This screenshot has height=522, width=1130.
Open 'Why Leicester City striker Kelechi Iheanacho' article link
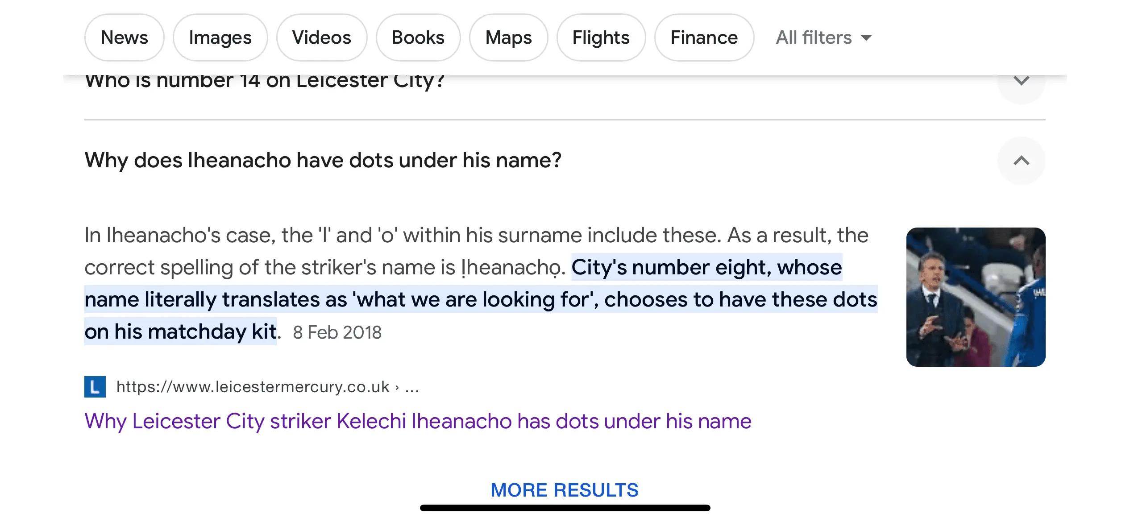click(x=418, y=421)
